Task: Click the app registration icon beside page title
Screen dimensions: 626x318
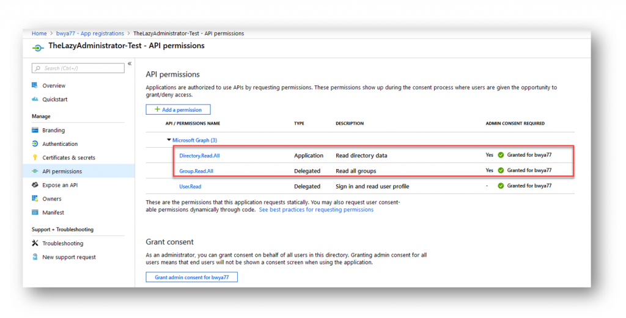Action: pyautogui.click(x=38, y=48)
